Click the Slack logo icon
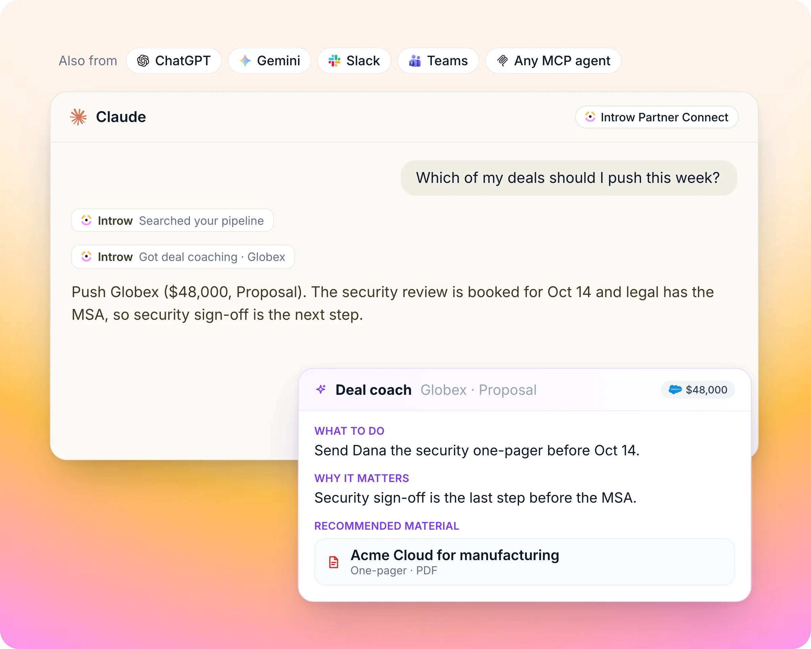Screen dimensions: 811x649 pos(335,61)
